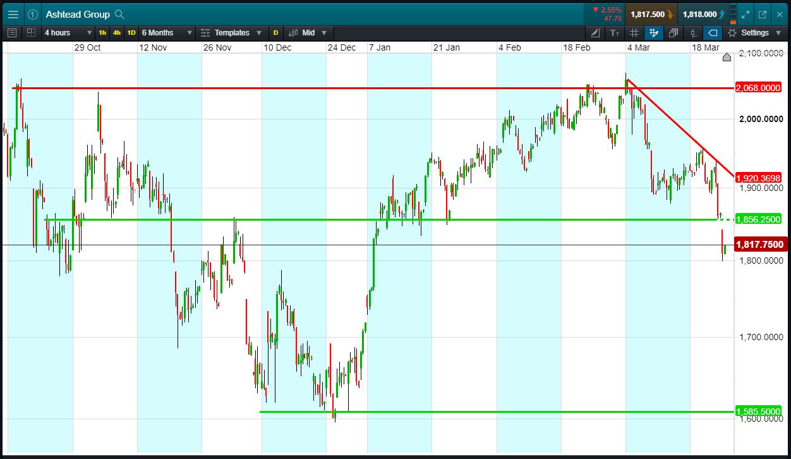Image resolution: width=791 pixels, height=459 pixels.
Task: Click the 26 Nov date label
Action: (217, 47)
